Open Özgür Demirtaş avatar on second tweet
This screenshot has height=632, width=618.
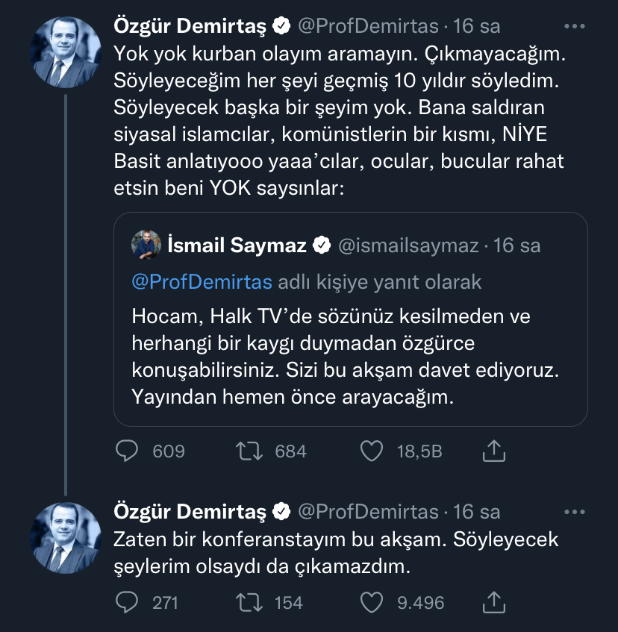tap(66, 538)
